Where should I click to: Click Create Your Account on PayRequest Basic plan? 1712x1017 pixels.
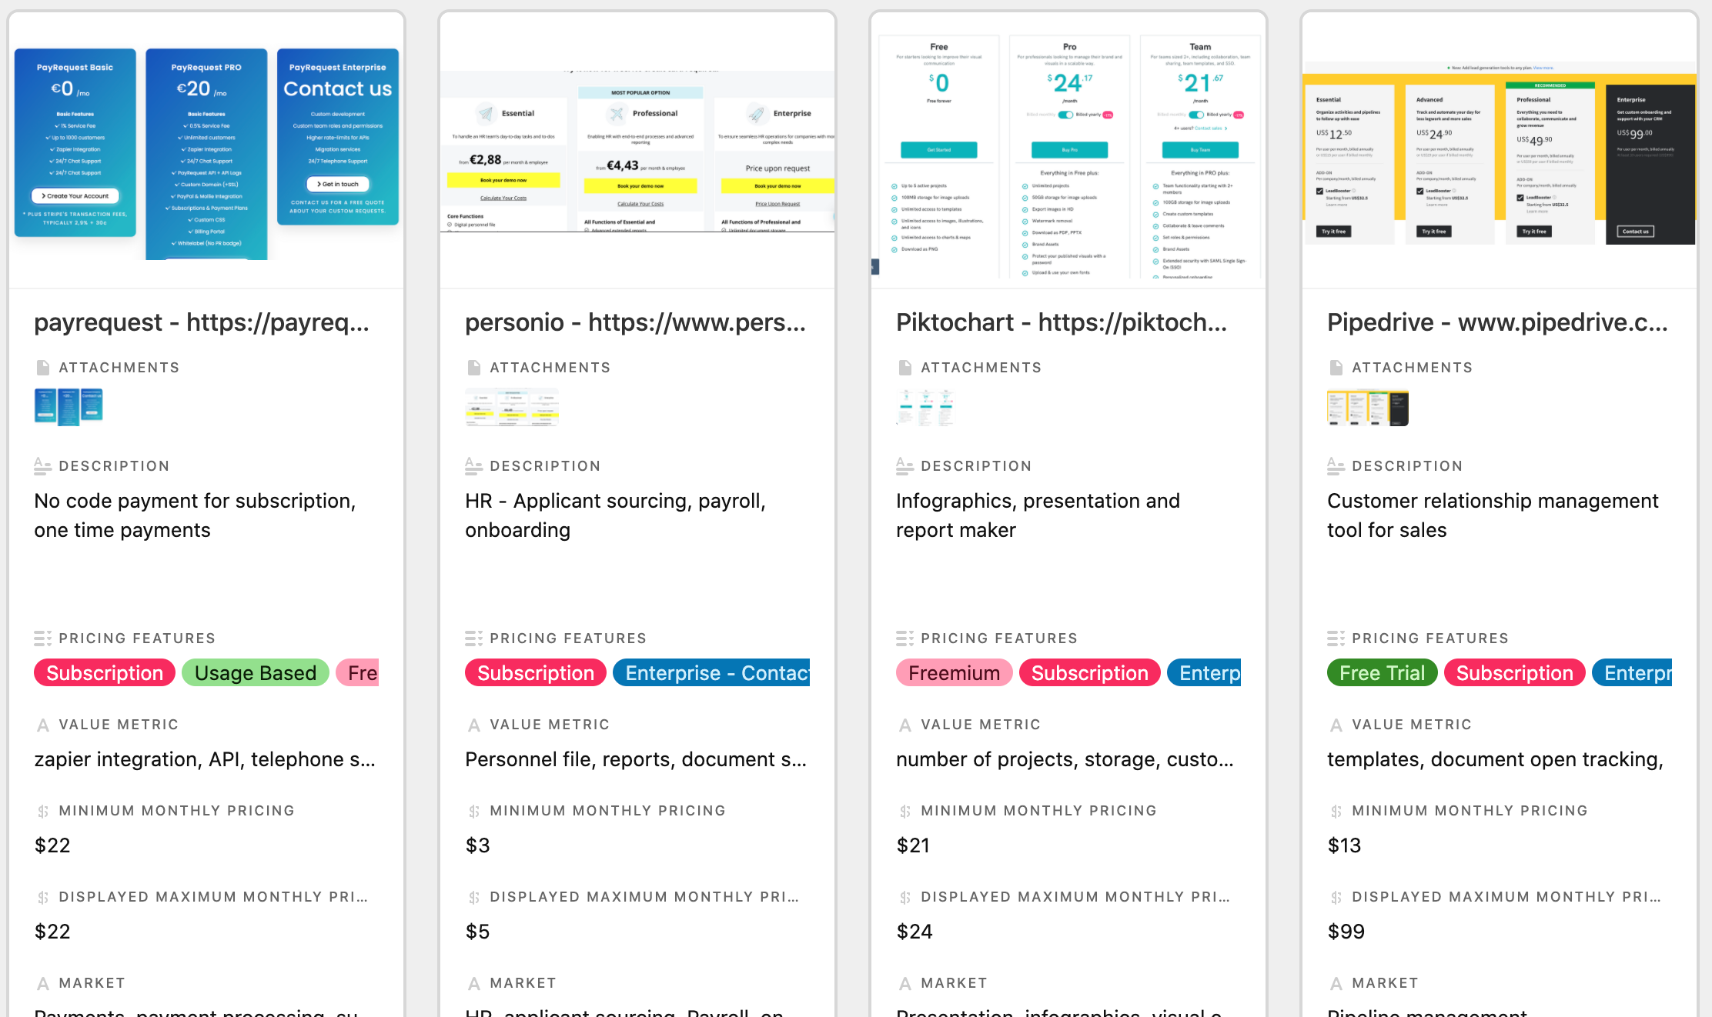tap(75, 195)
